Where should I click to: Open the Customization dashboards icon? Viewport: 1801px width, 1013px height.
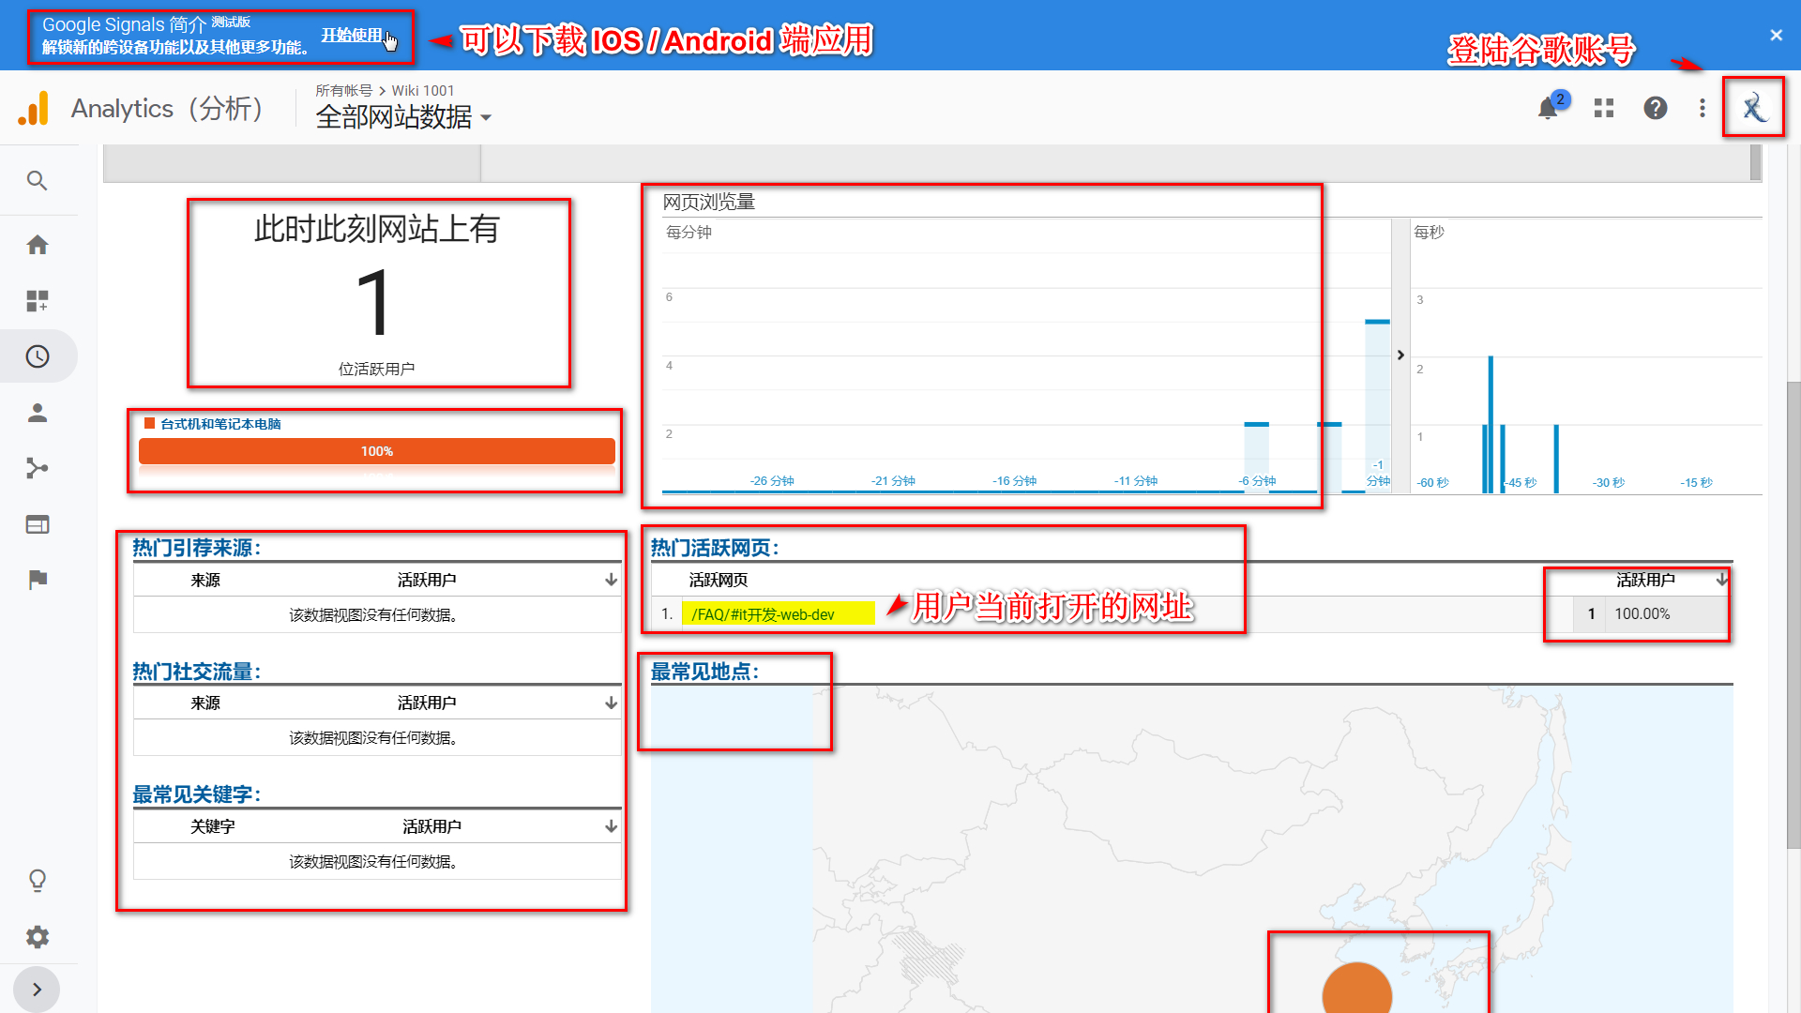click(38, 301)
